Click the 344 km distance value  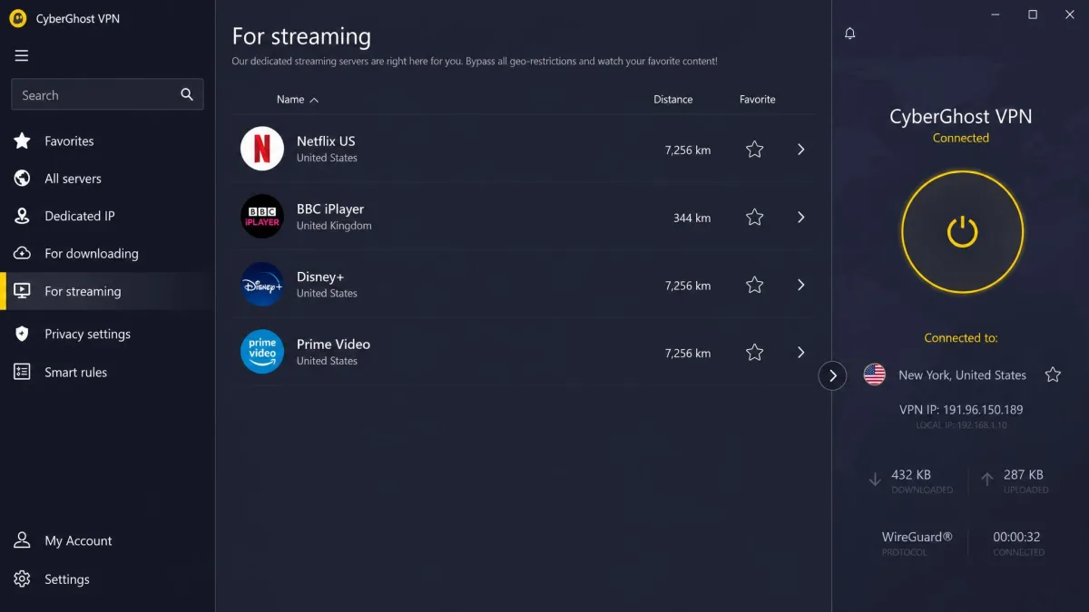692,218
